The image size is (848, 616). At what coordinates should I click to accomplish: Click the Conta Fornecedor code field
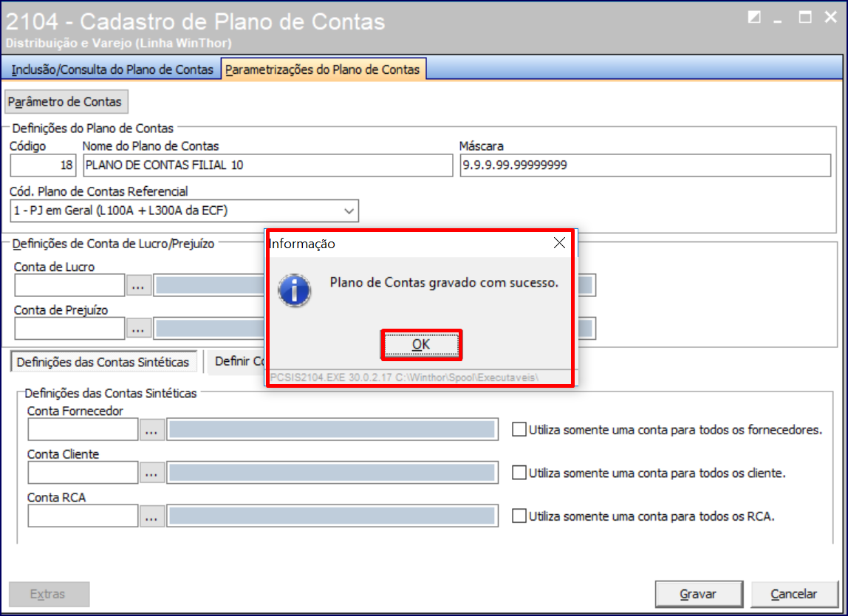click(x=83, y=429)
